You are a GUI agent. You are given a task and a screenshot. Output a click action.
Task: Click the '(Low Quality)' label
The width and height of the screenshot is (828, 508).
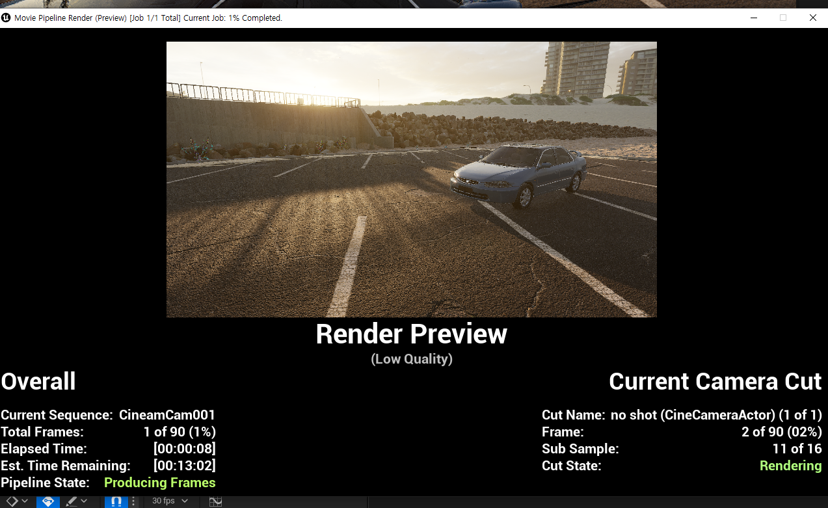pyautogui.click(x=411, y=359)
